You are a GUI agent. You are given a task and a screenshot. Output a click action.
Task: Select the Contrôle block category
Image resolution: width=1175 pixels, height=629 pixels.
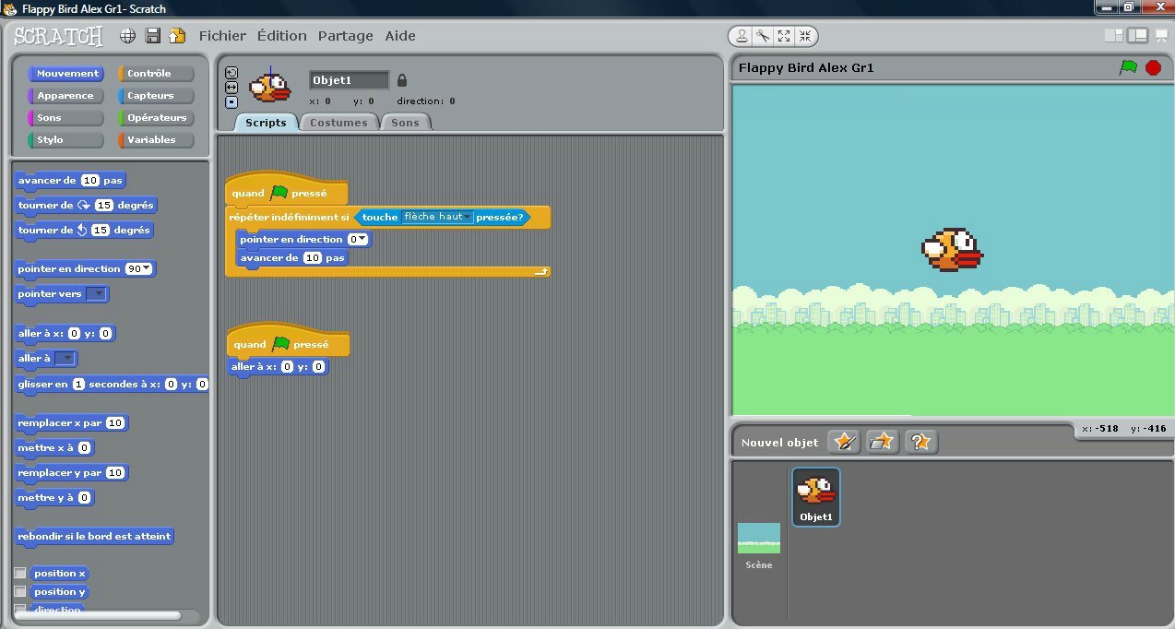(x=156, y=74)
